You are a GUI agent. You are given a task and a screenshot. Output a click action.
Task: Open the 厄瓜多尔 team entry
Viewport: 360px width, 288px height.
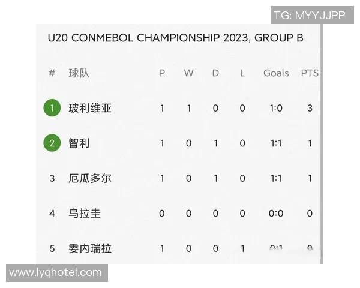(90, 178)
